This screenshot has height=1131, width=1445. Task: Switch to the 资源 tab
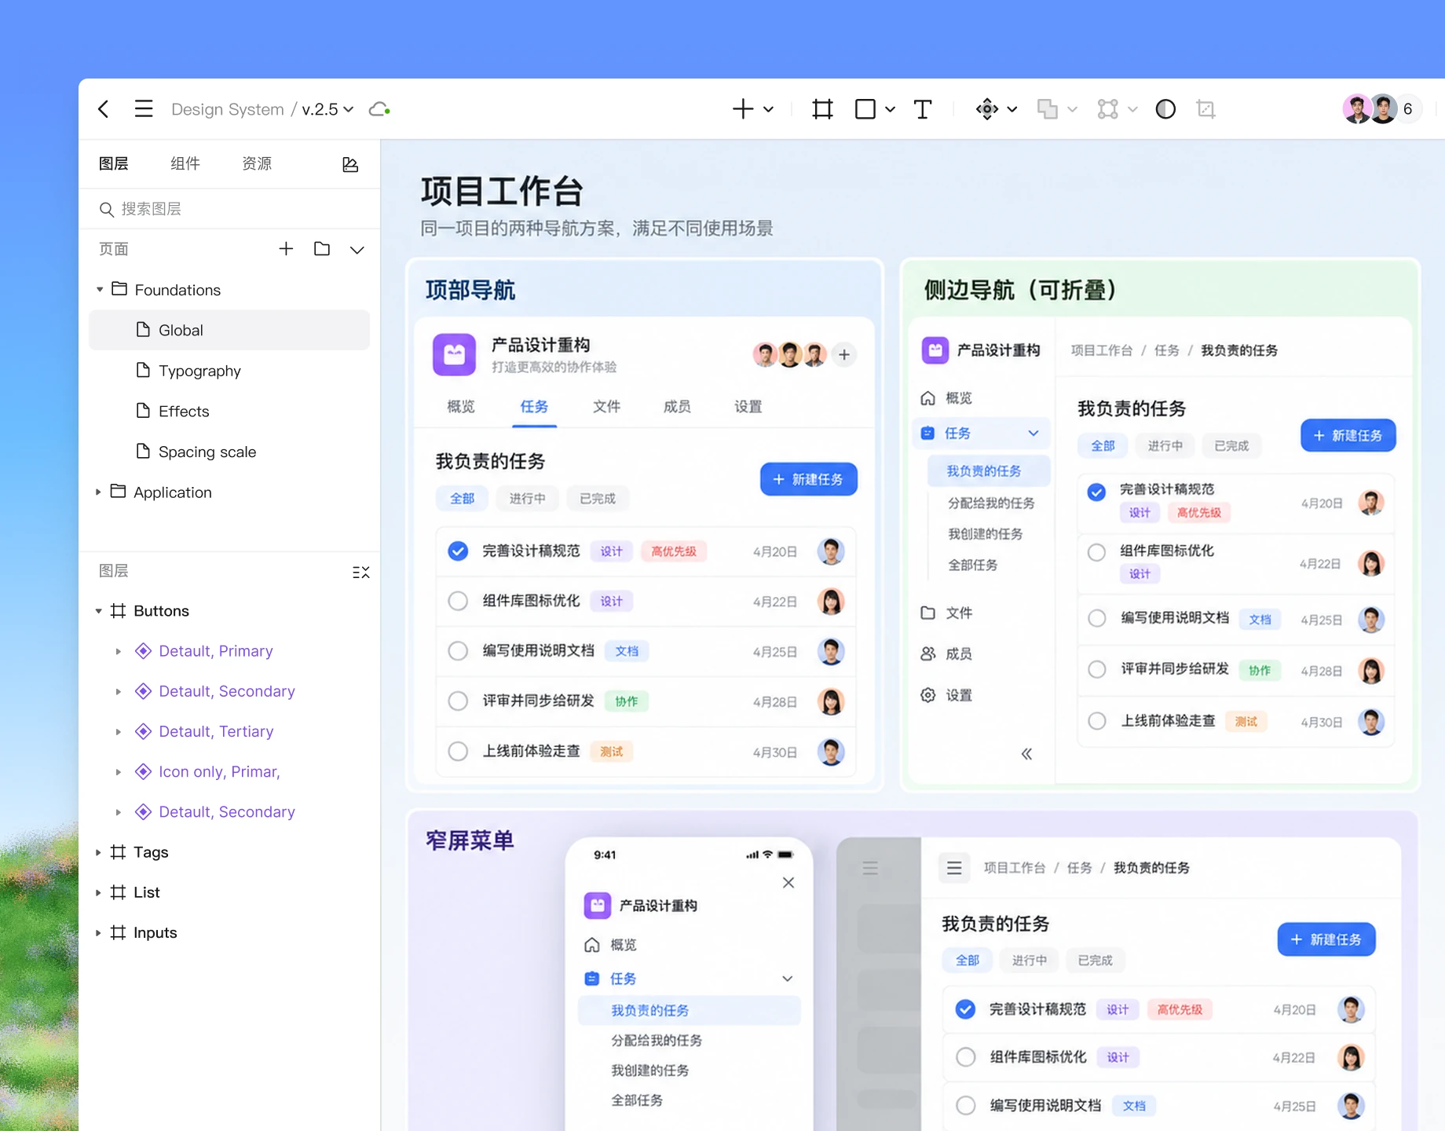[x=257, y=163]
